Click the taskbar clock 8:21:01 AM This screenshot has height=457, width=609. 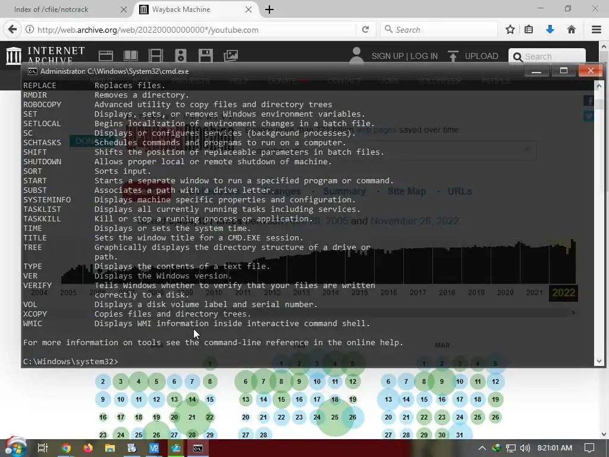(555, 448)
